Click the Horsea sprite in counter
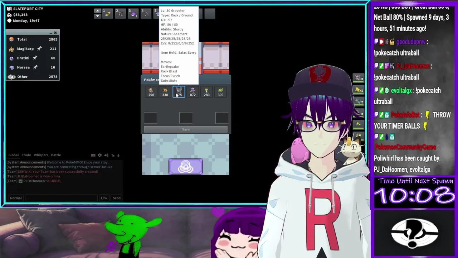Screen dimensions: 458x258 click(11, 67)
